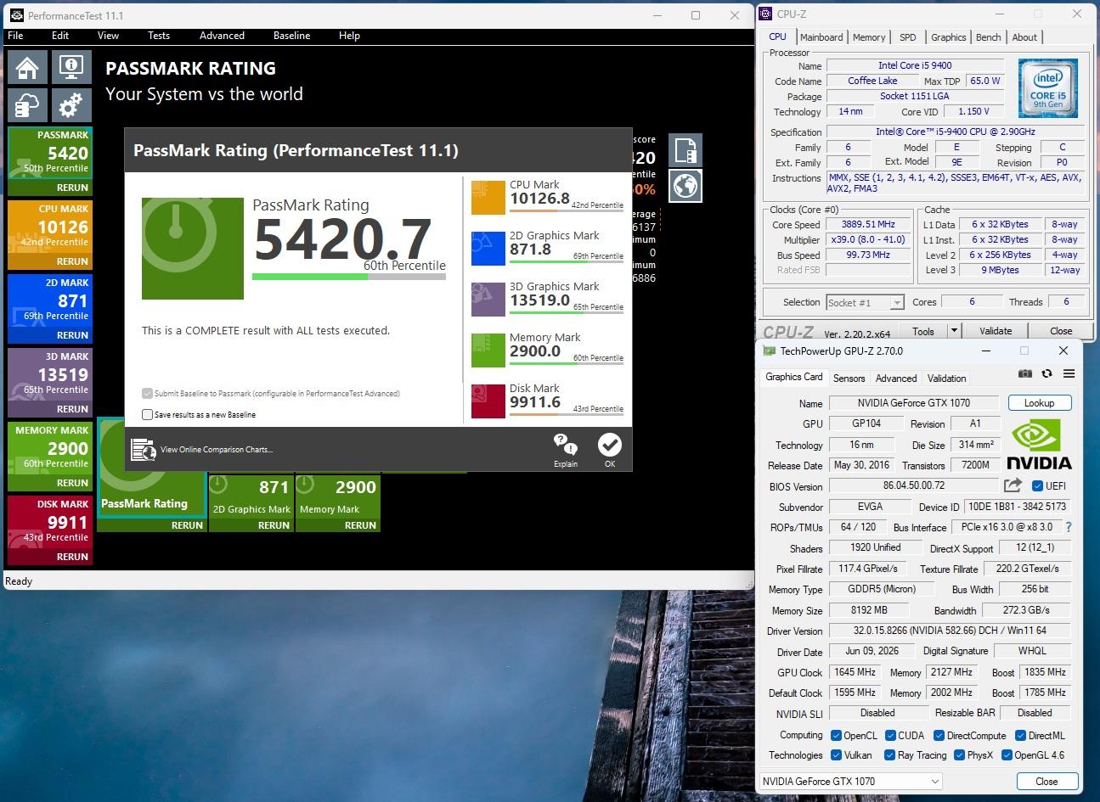Image resolution: width=1100 pixels, height=802 pixels.
Task: Click the 2D Graphics Mark blue icon
Action: click(488, 248)
